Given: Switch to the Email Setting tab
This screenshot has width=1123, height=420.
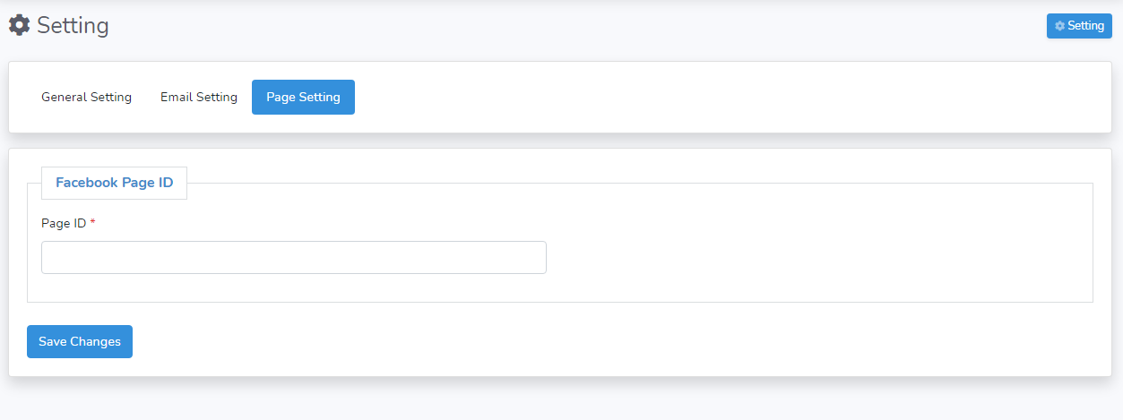Looking at the screenshot, I should tap(199, 98).
